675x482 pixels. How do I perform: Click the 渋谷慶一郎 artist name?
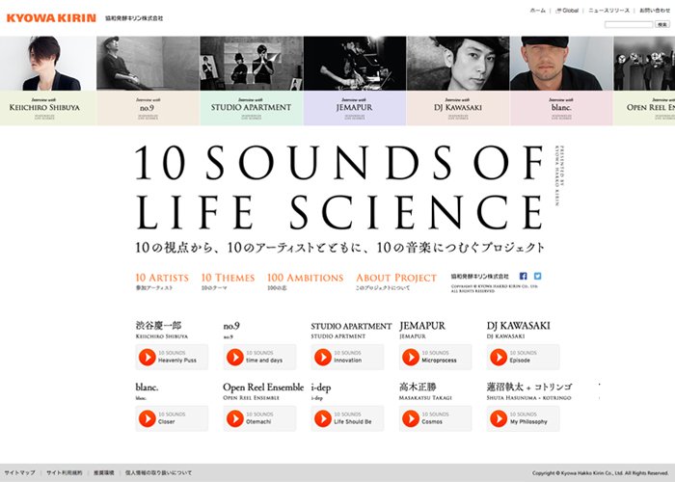click(x=158, y=326)
